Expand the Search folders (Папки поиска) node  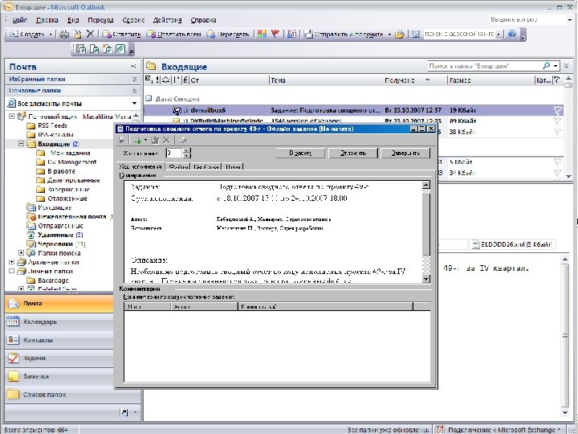click(21, 253)
